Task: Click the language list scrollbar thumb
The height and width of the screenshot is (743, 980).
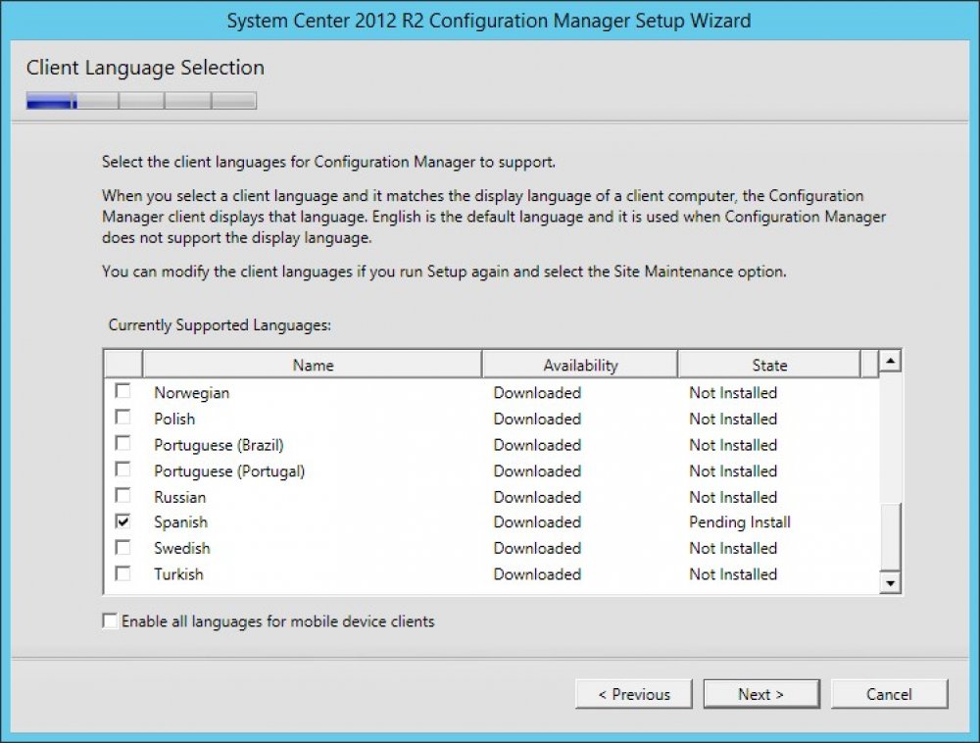Action: click(x=890, y=536)
